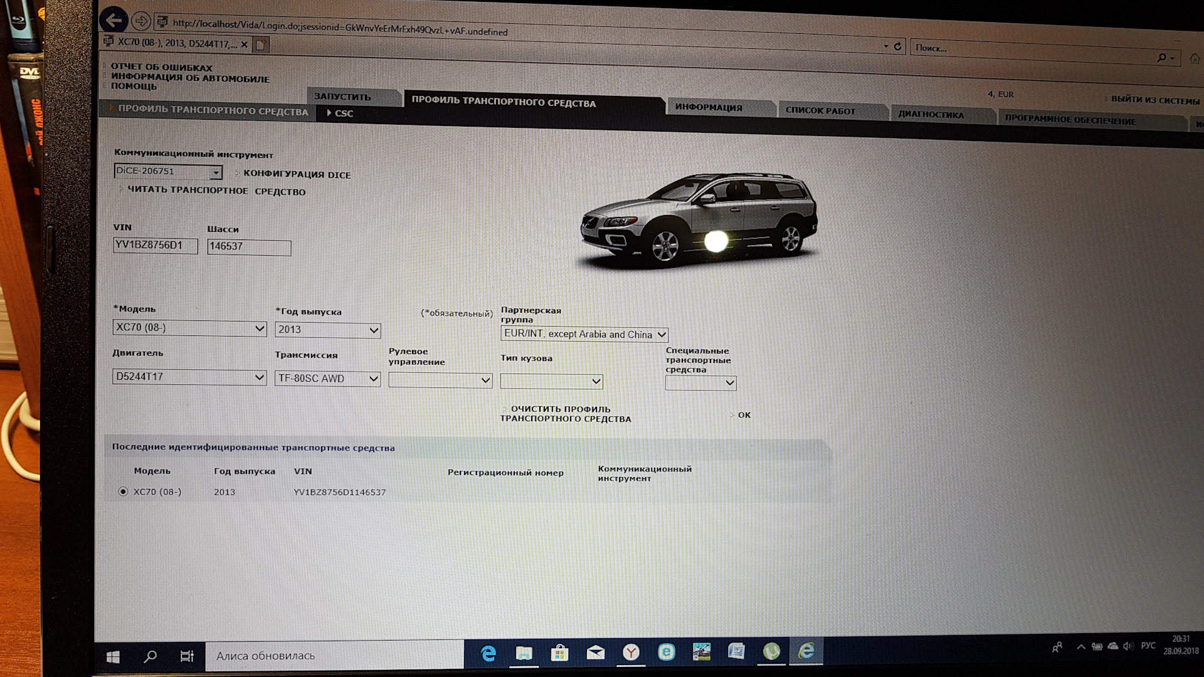Click ОЧИСТИТЬ ПРОФИЛЬ ТРАНСПОРТНОГО СРЕДСТВА
1204x677 pixels.
565,414
